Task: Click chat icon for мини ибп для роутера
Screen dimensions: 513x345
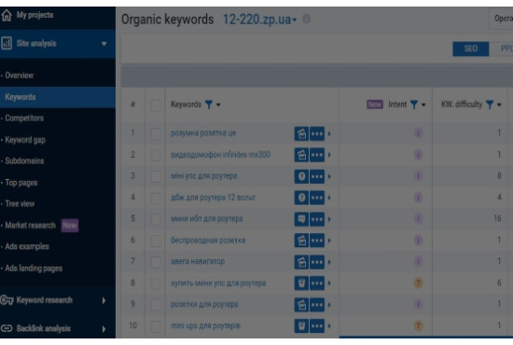Action: point(301,219)
